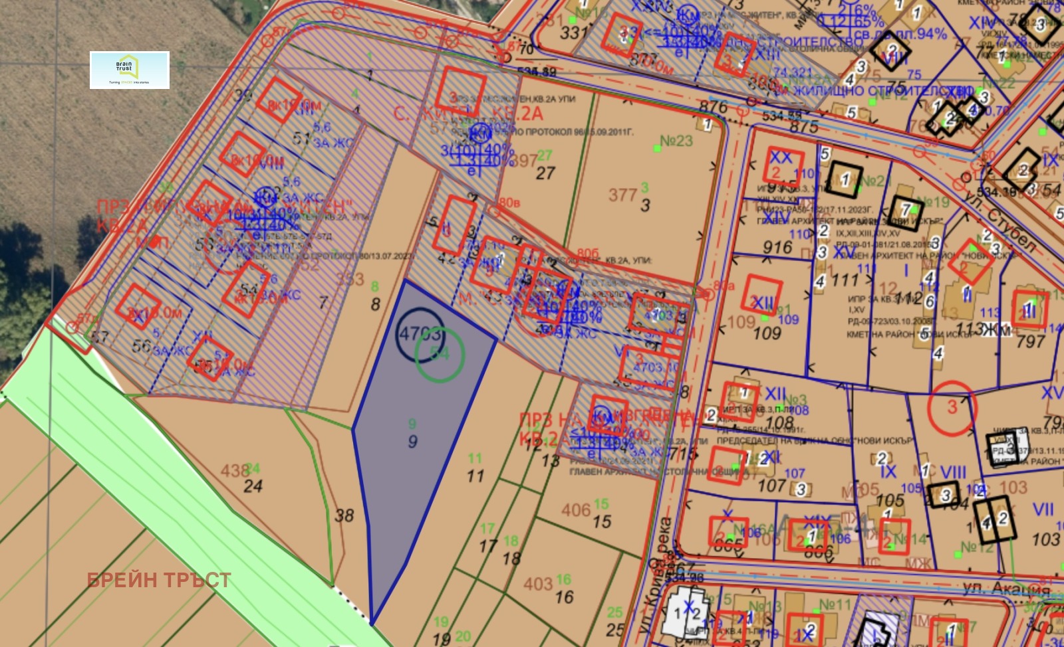Click on parcel number 38
Image resolution: width=1064 pixels, height=647 pixels.
point(344,515)
